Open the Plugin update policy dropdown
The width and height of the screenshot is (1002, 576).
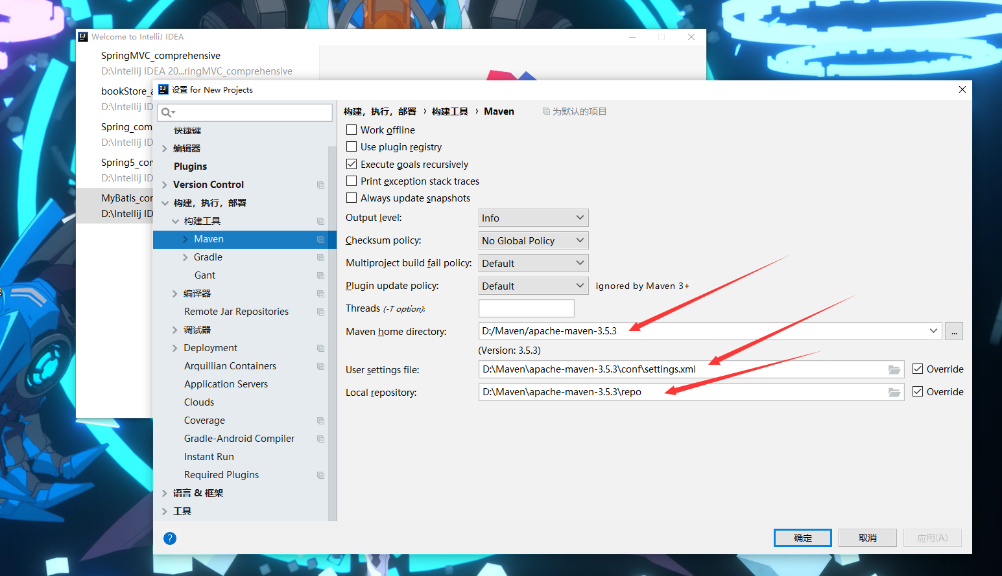533,286
